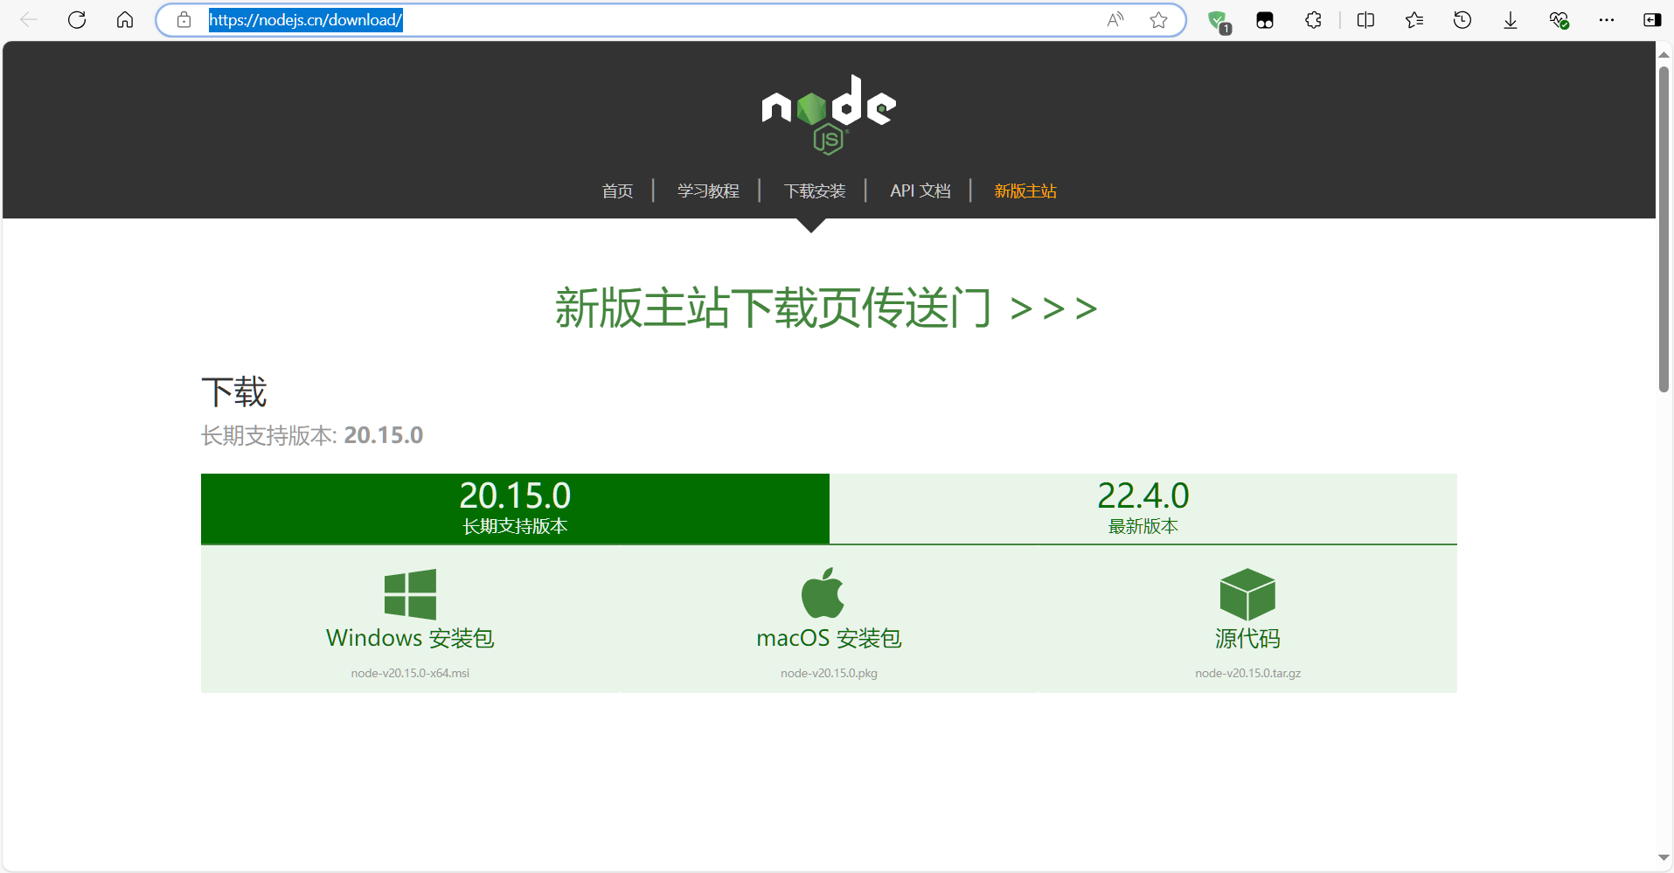Open Read aloud icon in address bar
1674x873 pixels.
point(1115,20)
